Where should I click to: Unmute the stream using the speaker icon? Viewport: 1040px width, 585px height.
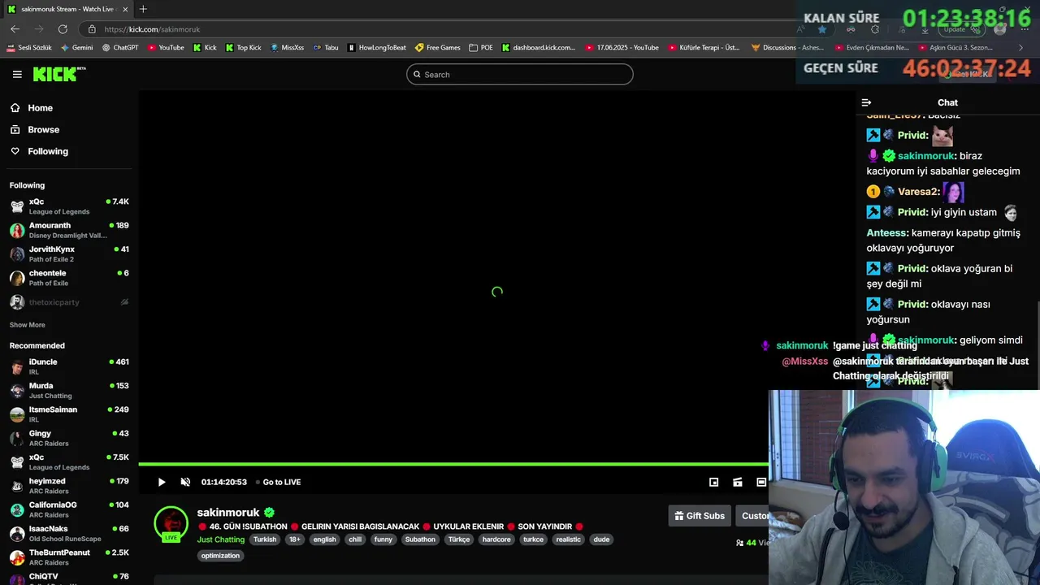(185, 482)
